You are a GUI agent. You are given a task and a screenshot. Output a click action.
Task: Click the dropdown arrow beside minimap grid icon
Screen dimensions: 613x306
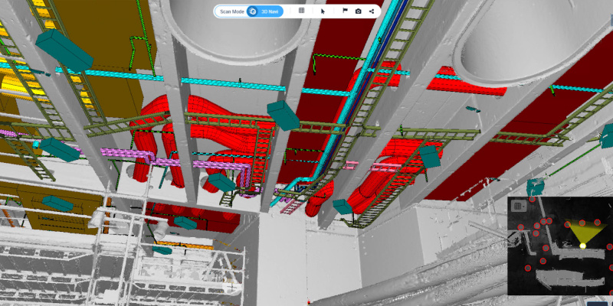tap(523, 205)
